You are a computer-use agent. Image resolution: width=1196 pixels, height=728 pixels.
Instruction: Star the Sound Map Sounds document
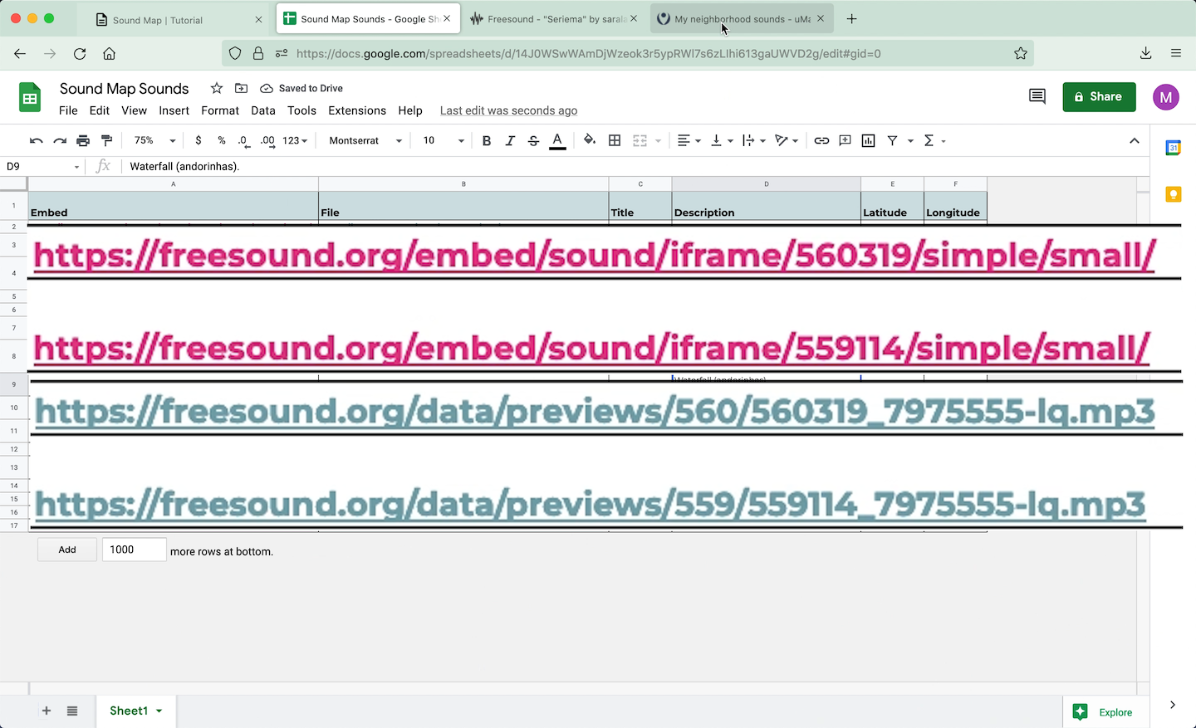pos(217,88)
